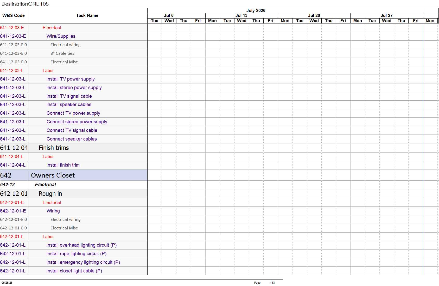Image resolution: width=439 pixels, height=286 pixels.
Task: Click the Rough in summary row
Action: pyautogui.click(x=74, y=194)
